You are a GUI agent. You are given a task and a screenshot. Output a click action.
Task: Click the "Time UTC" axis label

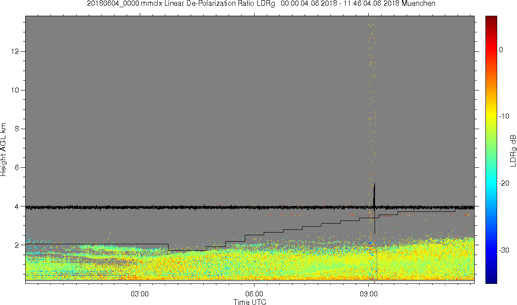pos(250,302)
